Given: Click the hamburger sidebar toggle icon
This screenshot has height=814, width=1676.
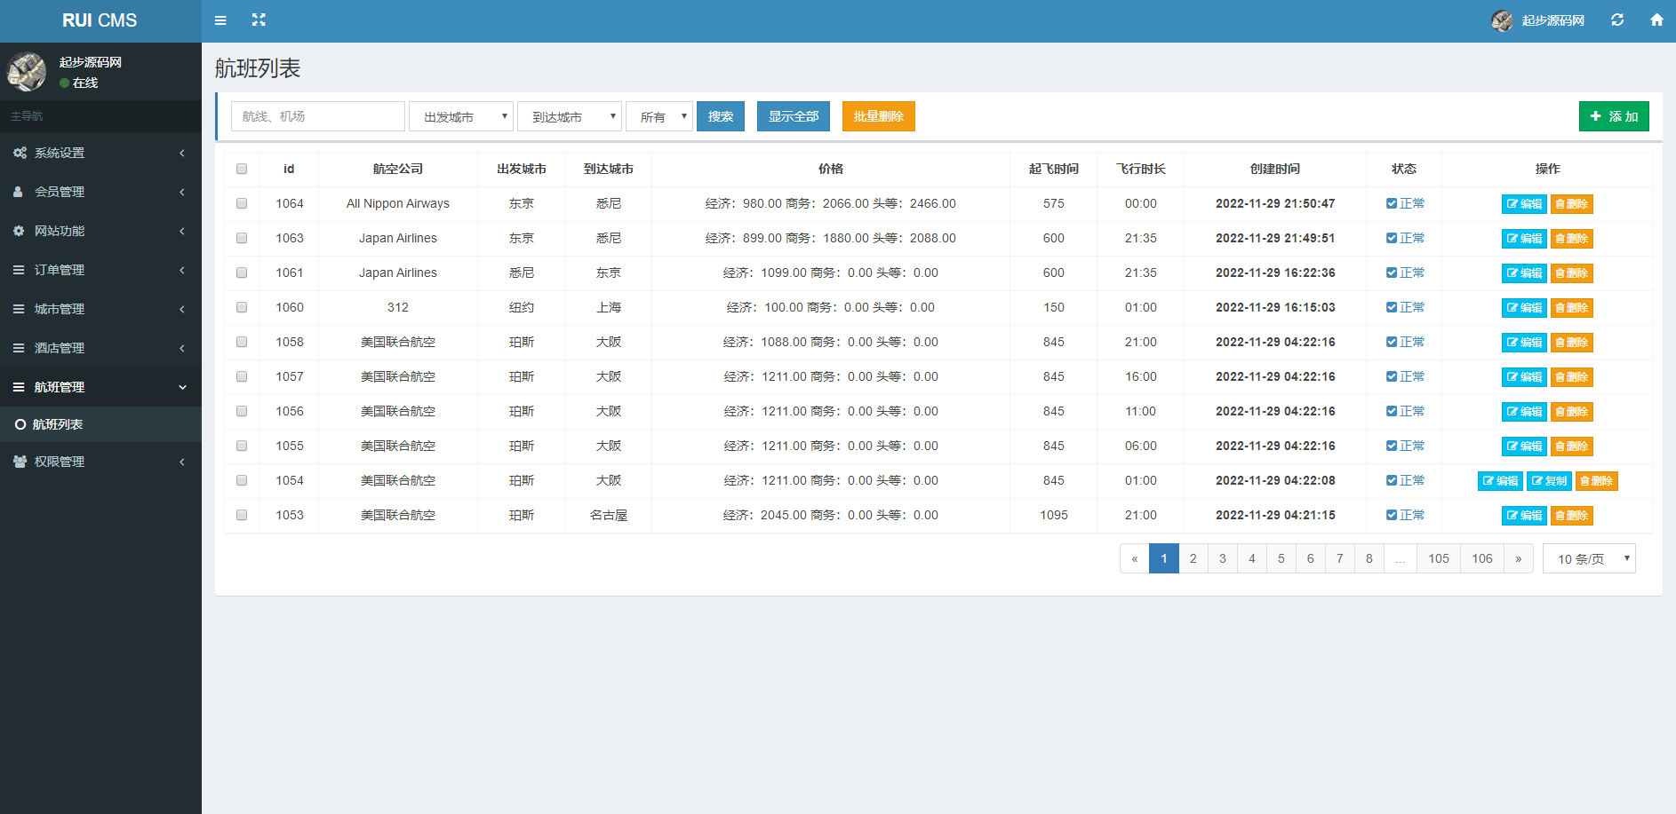Looking at the screenshot, I should point(220,20).
